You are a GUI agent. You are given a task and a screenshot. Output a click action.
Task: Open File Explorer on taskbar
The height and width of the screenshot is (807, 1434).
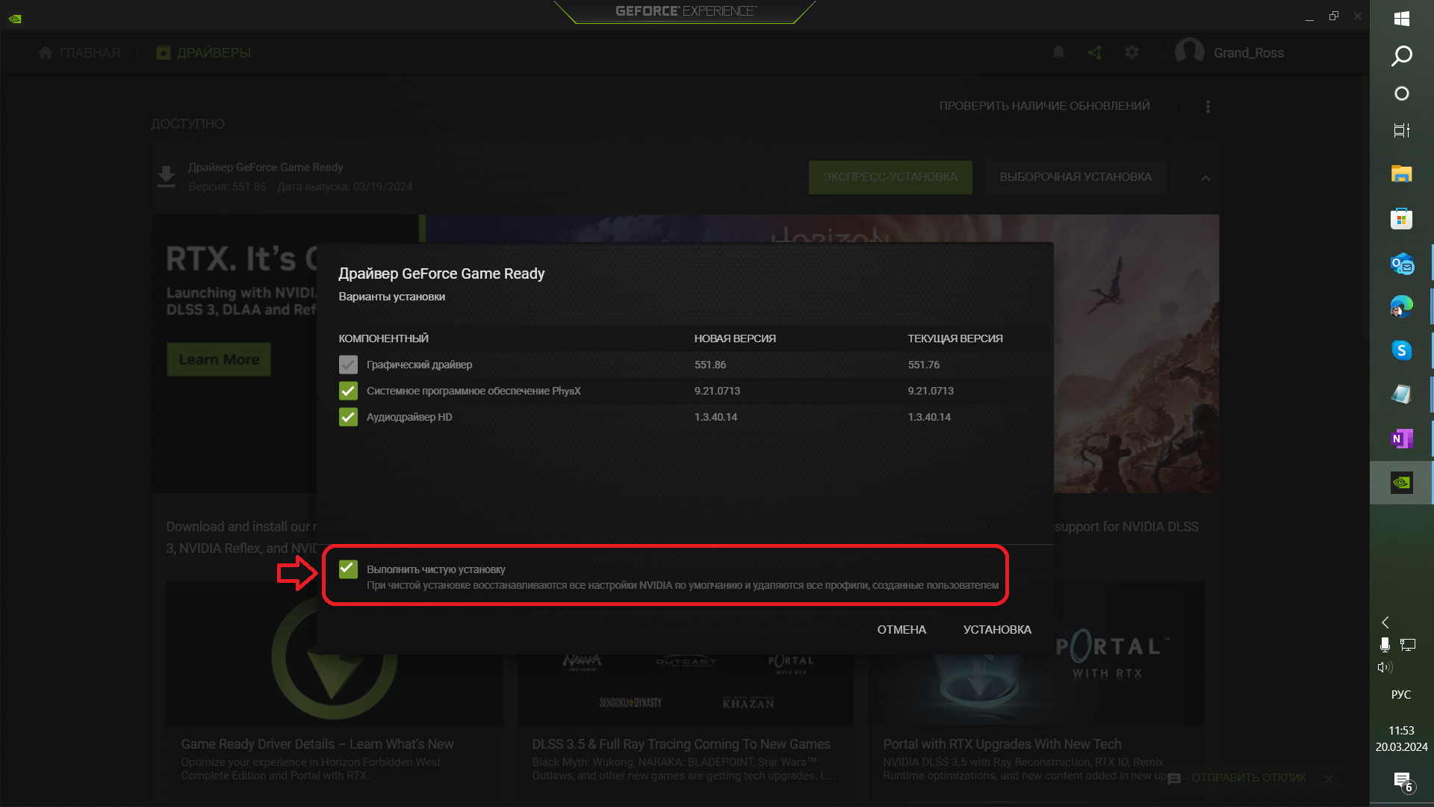point(1402,174)
